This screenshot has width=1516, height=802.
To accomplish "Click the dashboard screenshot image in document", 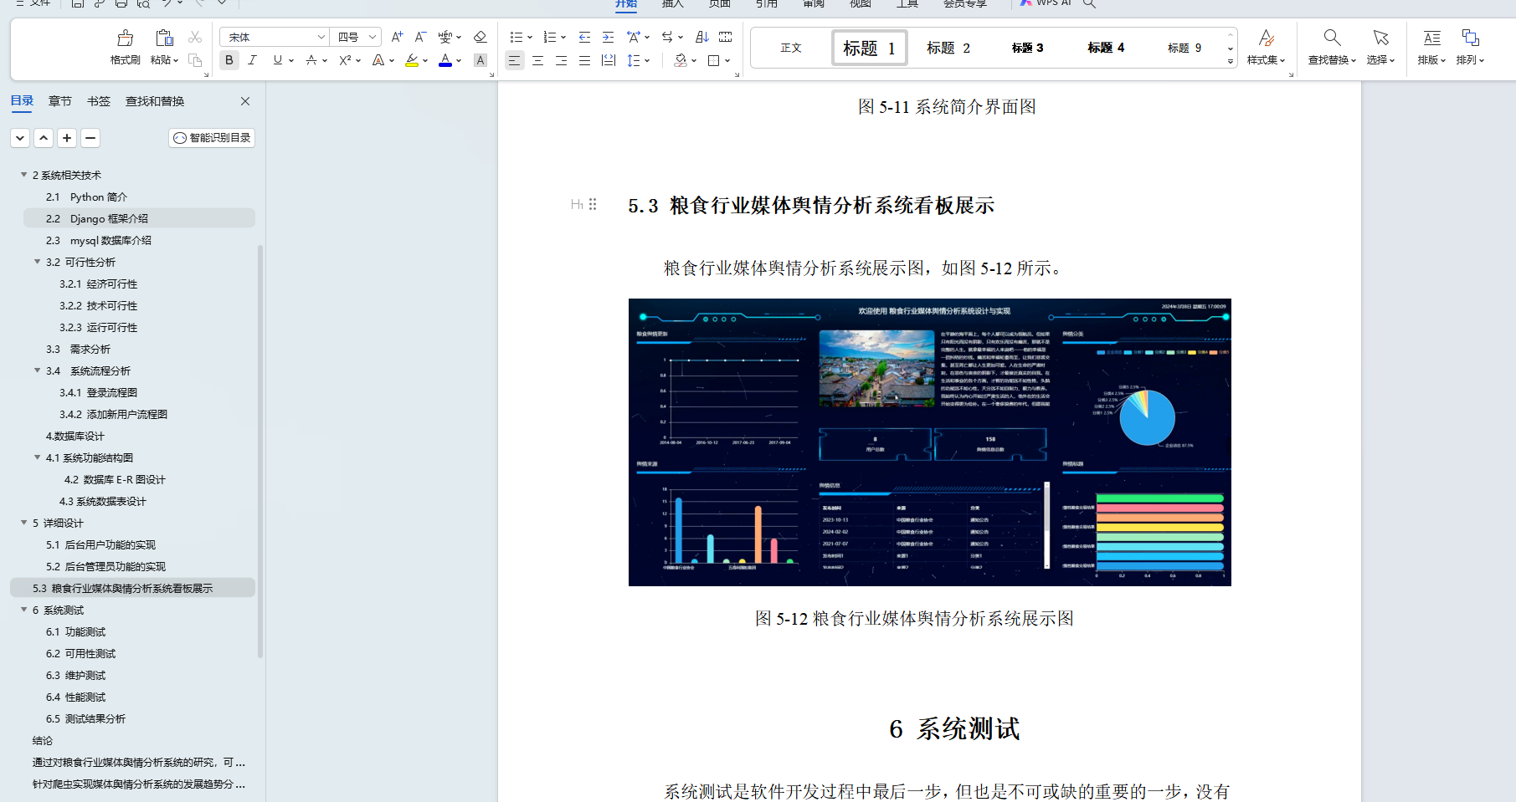I will click(x=929, y=442).
